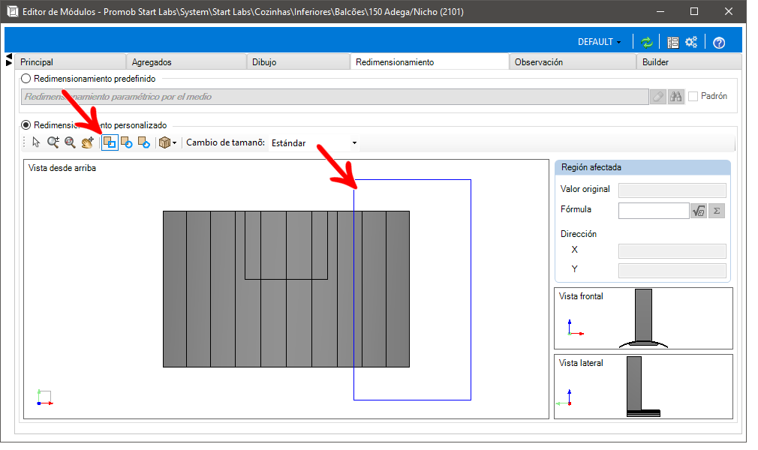Select the pan hand tool
Screen dimensions: 758x450
(x=88, y=142)
